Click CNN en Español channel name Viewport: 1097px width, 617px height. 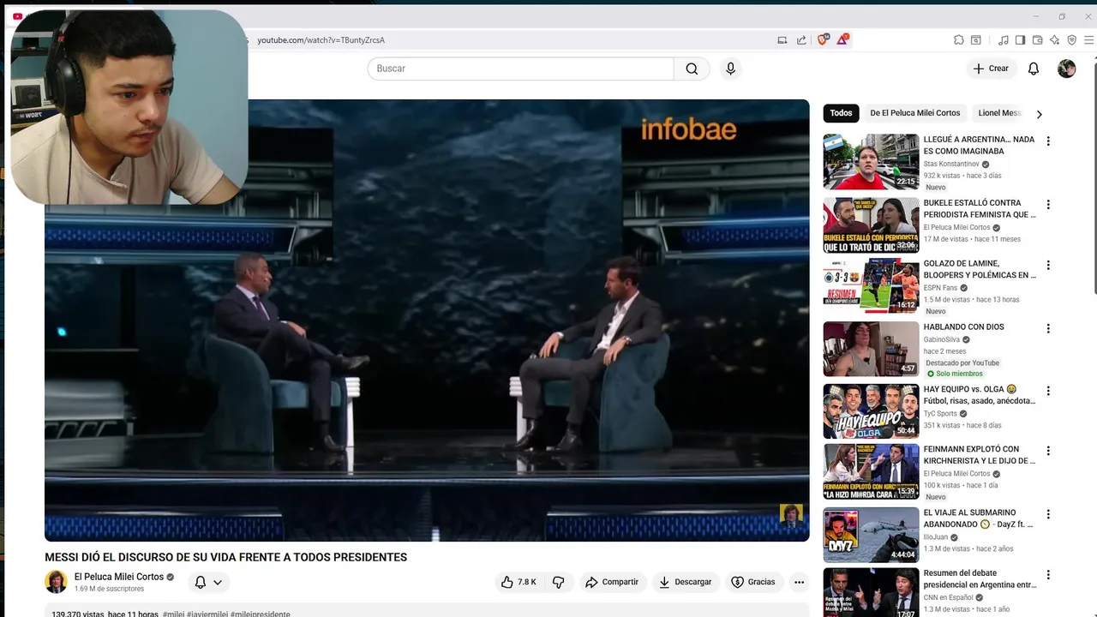(x=948, y=597)
